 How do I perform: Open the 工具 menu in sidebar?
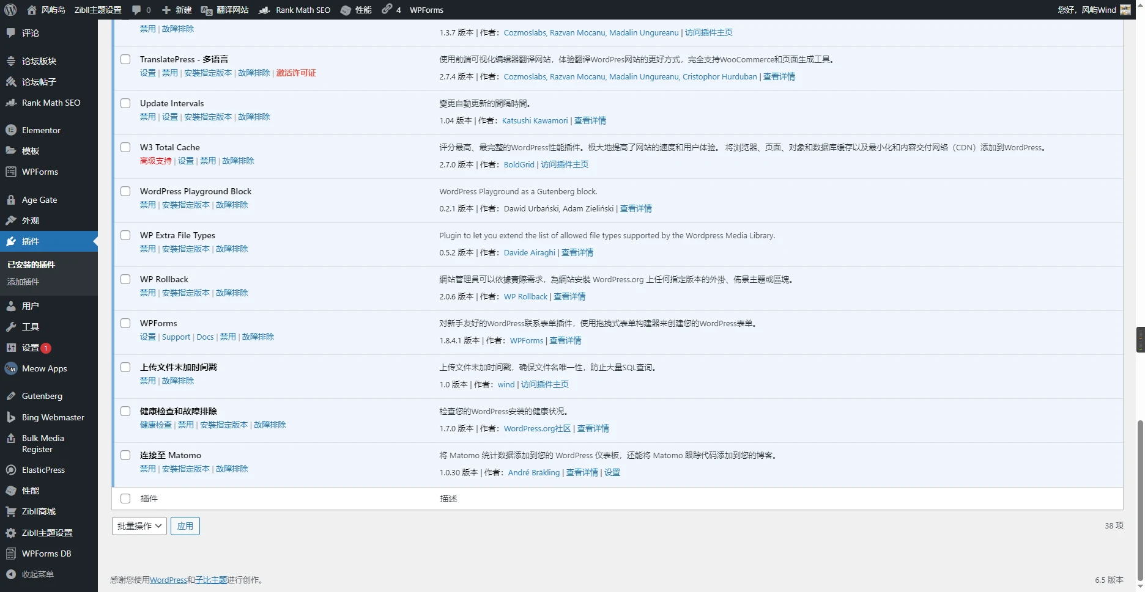[x=31, y=327]
